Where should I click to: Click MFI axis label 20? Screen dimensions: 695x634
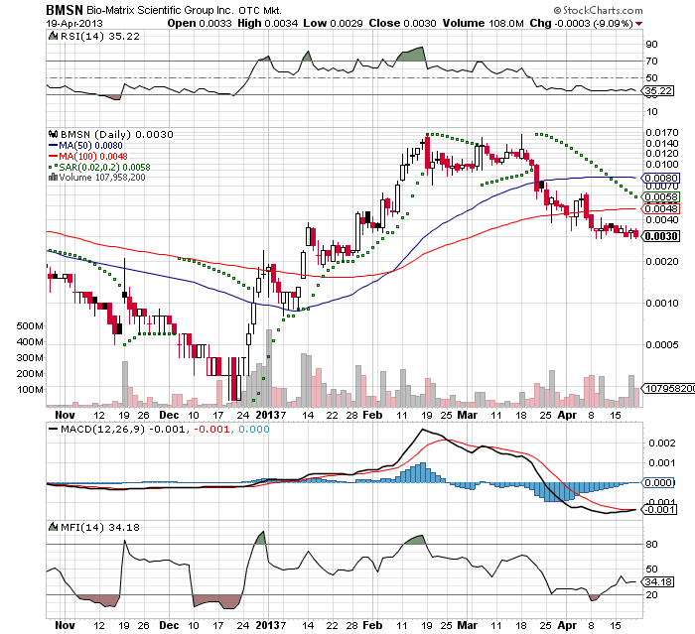coord(651,595)
